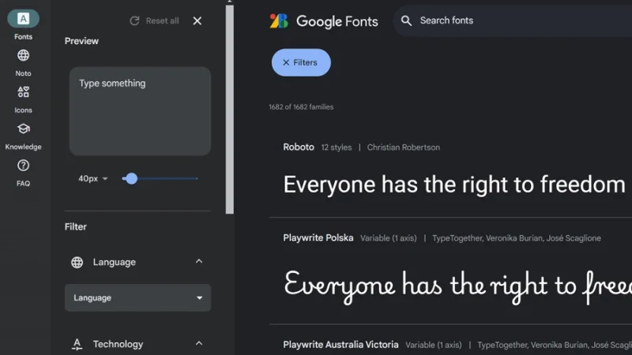The height and width of the screenshot is (355, 632).
Task: Open the Noto globe icon
Action: pos(24,55)
